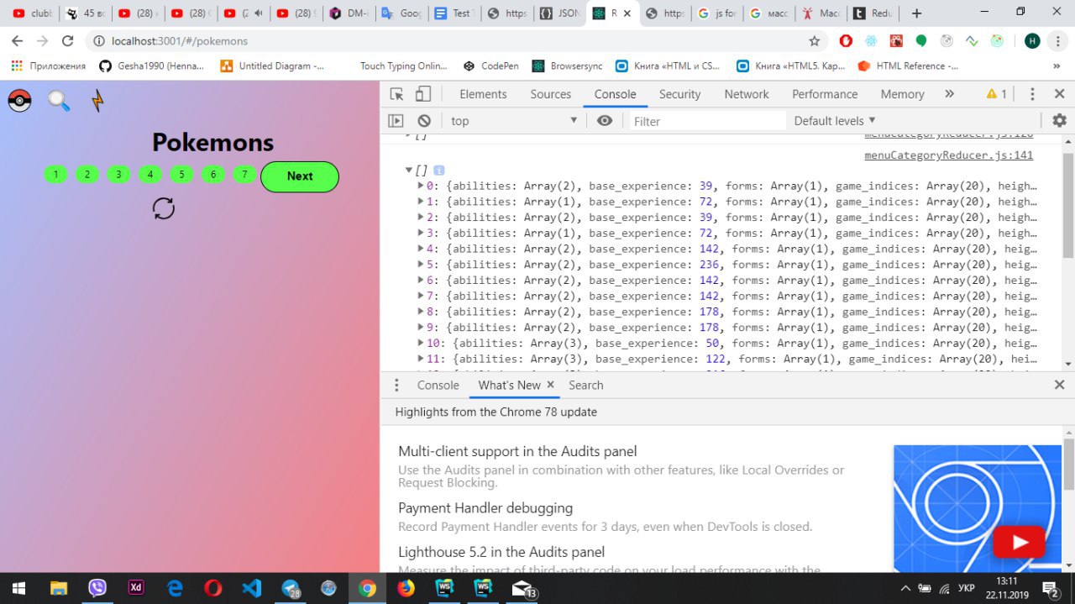Bookmark this page with the star icon

[814, 40]
